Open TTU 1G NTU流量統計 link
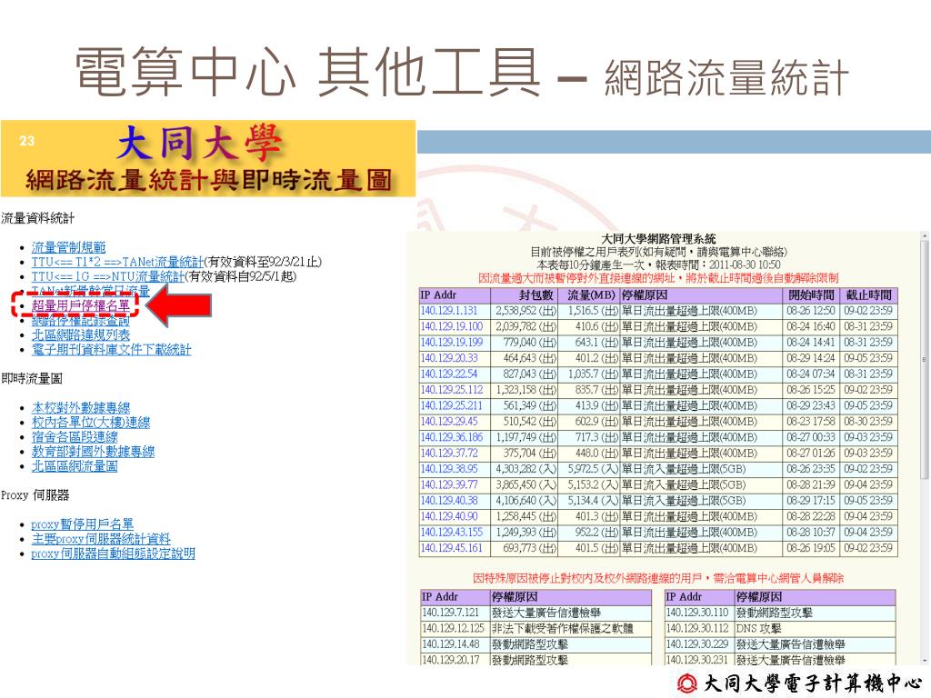 (108, 276)
